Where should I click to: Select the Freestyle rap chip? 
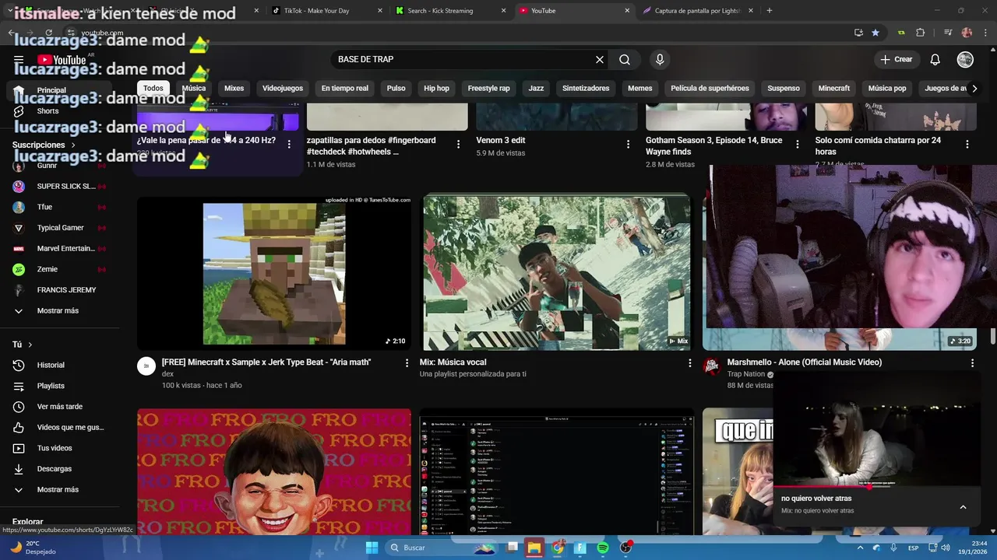coord(489,89)
